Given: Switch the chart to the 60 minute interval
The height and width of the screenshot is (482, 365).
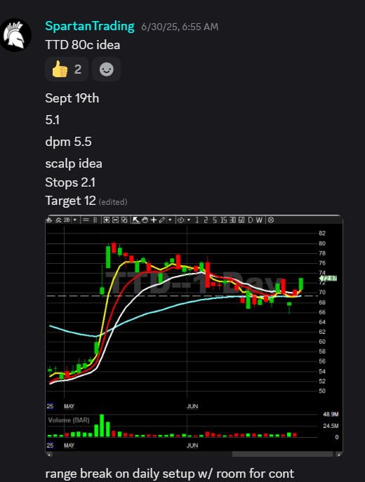Looking at the screenshot, I should [x=241, y=220].
